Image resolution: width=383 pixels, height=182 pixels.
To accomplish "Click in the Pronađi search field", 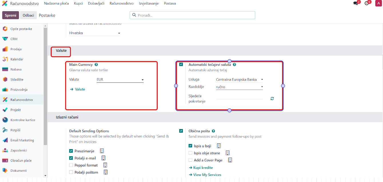I will pos(194,15).
